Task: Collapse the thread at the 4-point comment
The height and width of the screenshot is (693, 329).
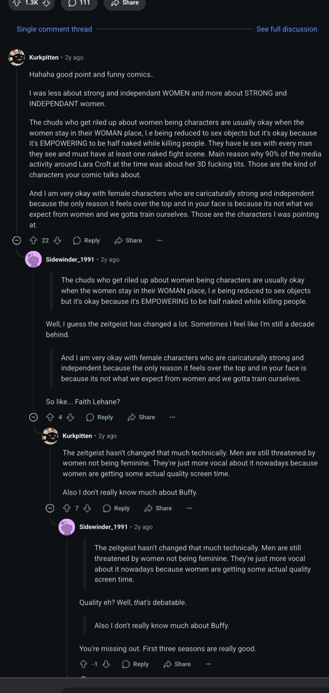Action: tap(33, 417)
